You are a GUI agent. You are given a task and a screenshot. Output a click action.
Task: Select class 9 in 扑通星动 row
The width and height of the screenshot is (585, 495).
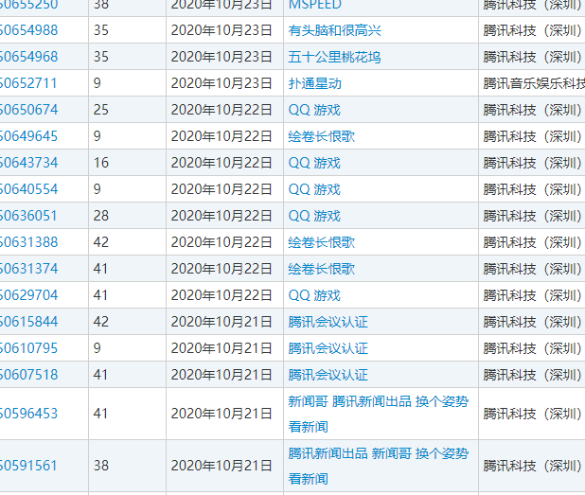pyautogui.click(x=97, y=83)
